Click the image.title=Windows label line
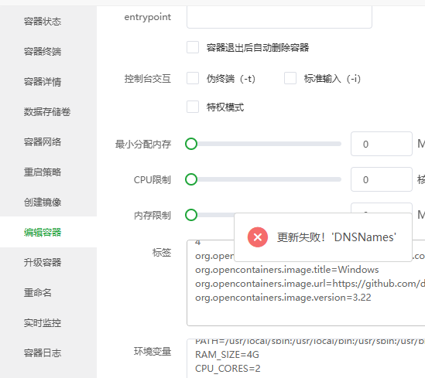This screenshot has width=425, height=378. [x=286, y=270]
